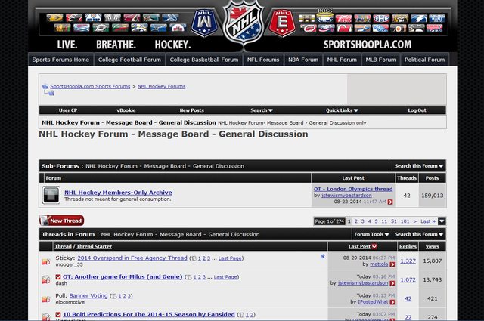Sort threads by Views column header

tap(432, 246)
